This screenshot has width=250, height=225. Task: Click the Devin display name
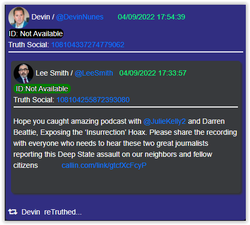click(41, 17)
